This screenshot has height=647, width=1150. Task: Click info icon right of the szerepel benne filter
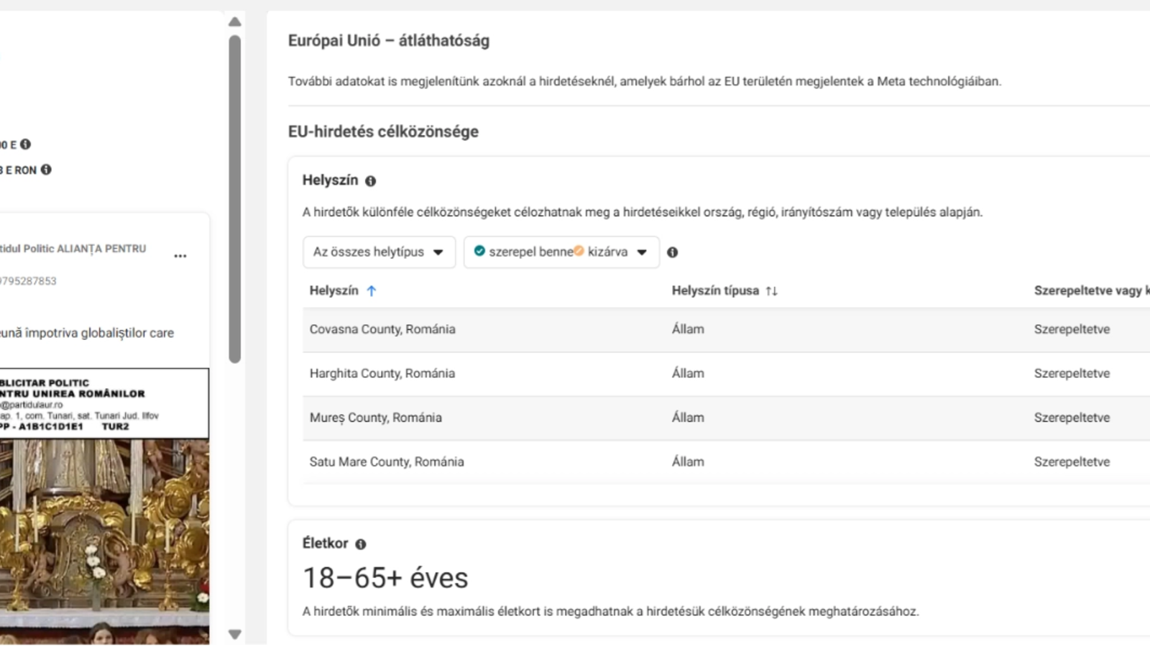672,252
